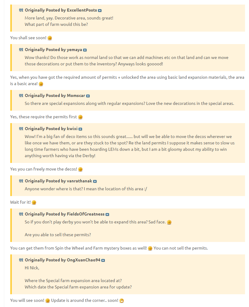Click the arrow icon next to Momscar
Screen dimensions: 249x307
(x=88, y=96)
